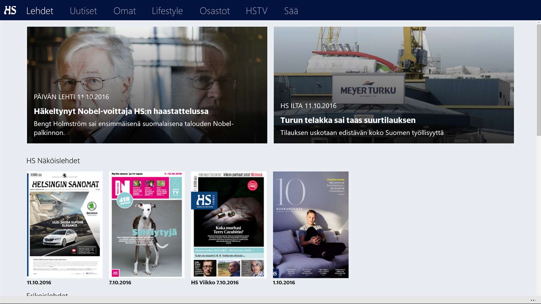Open the Päivän lehti Nobel-voittaja article card
This screenshot has width=541, height=304.
[147, 85]
